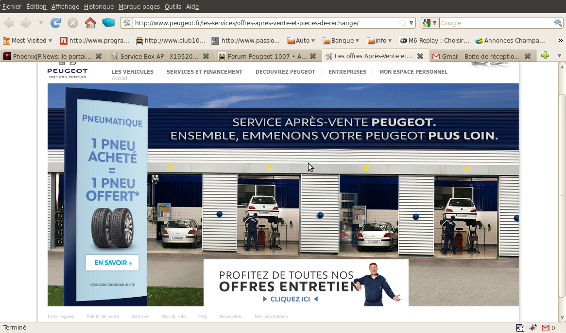Go forward to the next page
The width and height of the screenshot is (566, 333).
coord(26,23)
